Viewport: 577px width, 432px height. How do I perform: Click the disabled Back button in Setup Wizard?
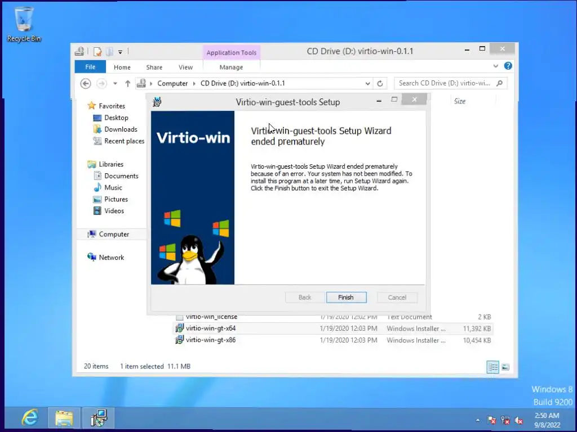coord(305,297)
